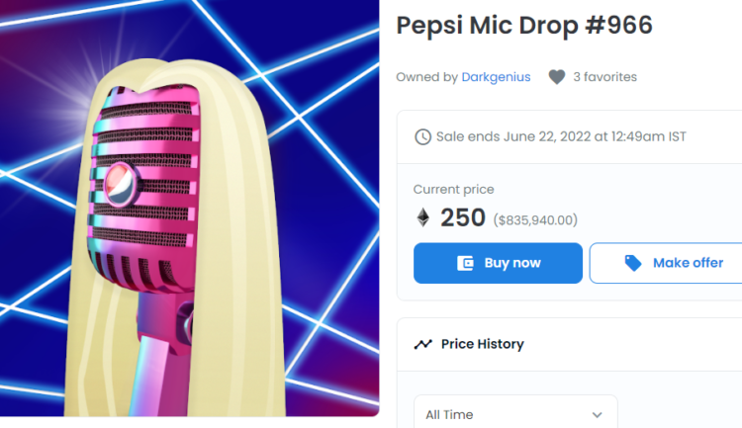Click the Ethereum logo next to 250
The image size is (742, 428).
click(422, 217)
